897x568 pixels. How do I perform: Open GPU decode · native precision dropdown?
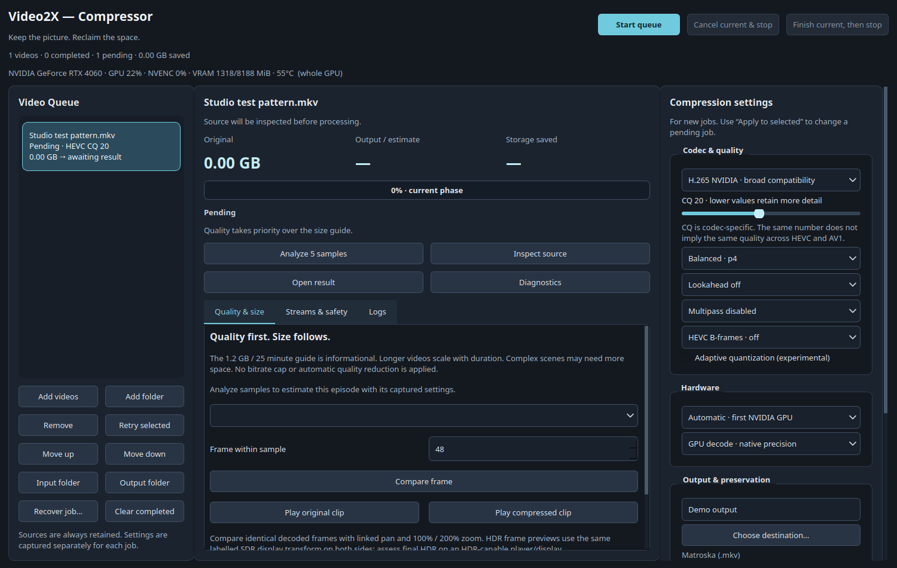771,444
